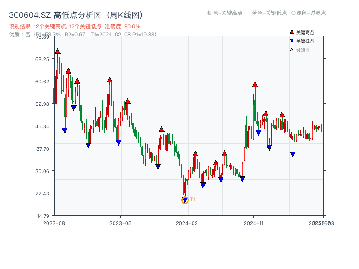Click the blue low triangle near 51 in 2022
Viewport: 359px width, 269px height.
point(74,108)
